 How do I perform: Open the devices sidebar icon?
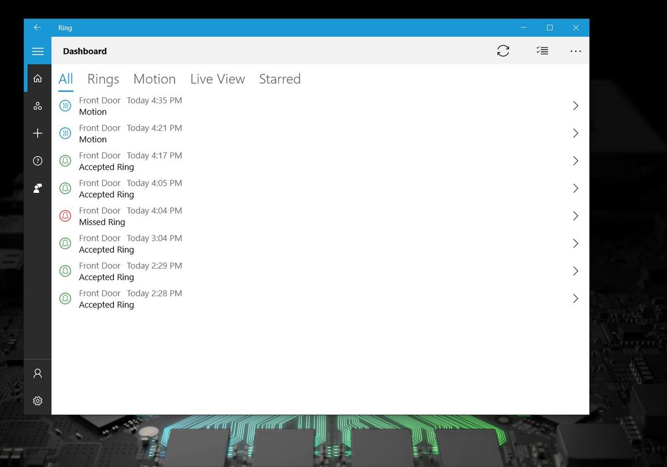coord(38,106)
